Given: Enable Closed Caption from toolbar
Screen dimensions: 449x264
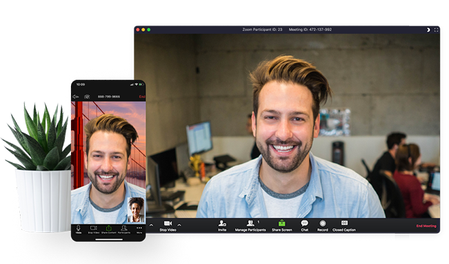Looking at the screenshot, I should 344,225.
